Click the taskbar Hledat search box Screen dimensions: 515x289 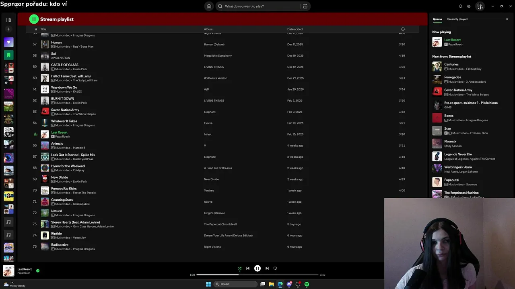click(x=236, y=284)
